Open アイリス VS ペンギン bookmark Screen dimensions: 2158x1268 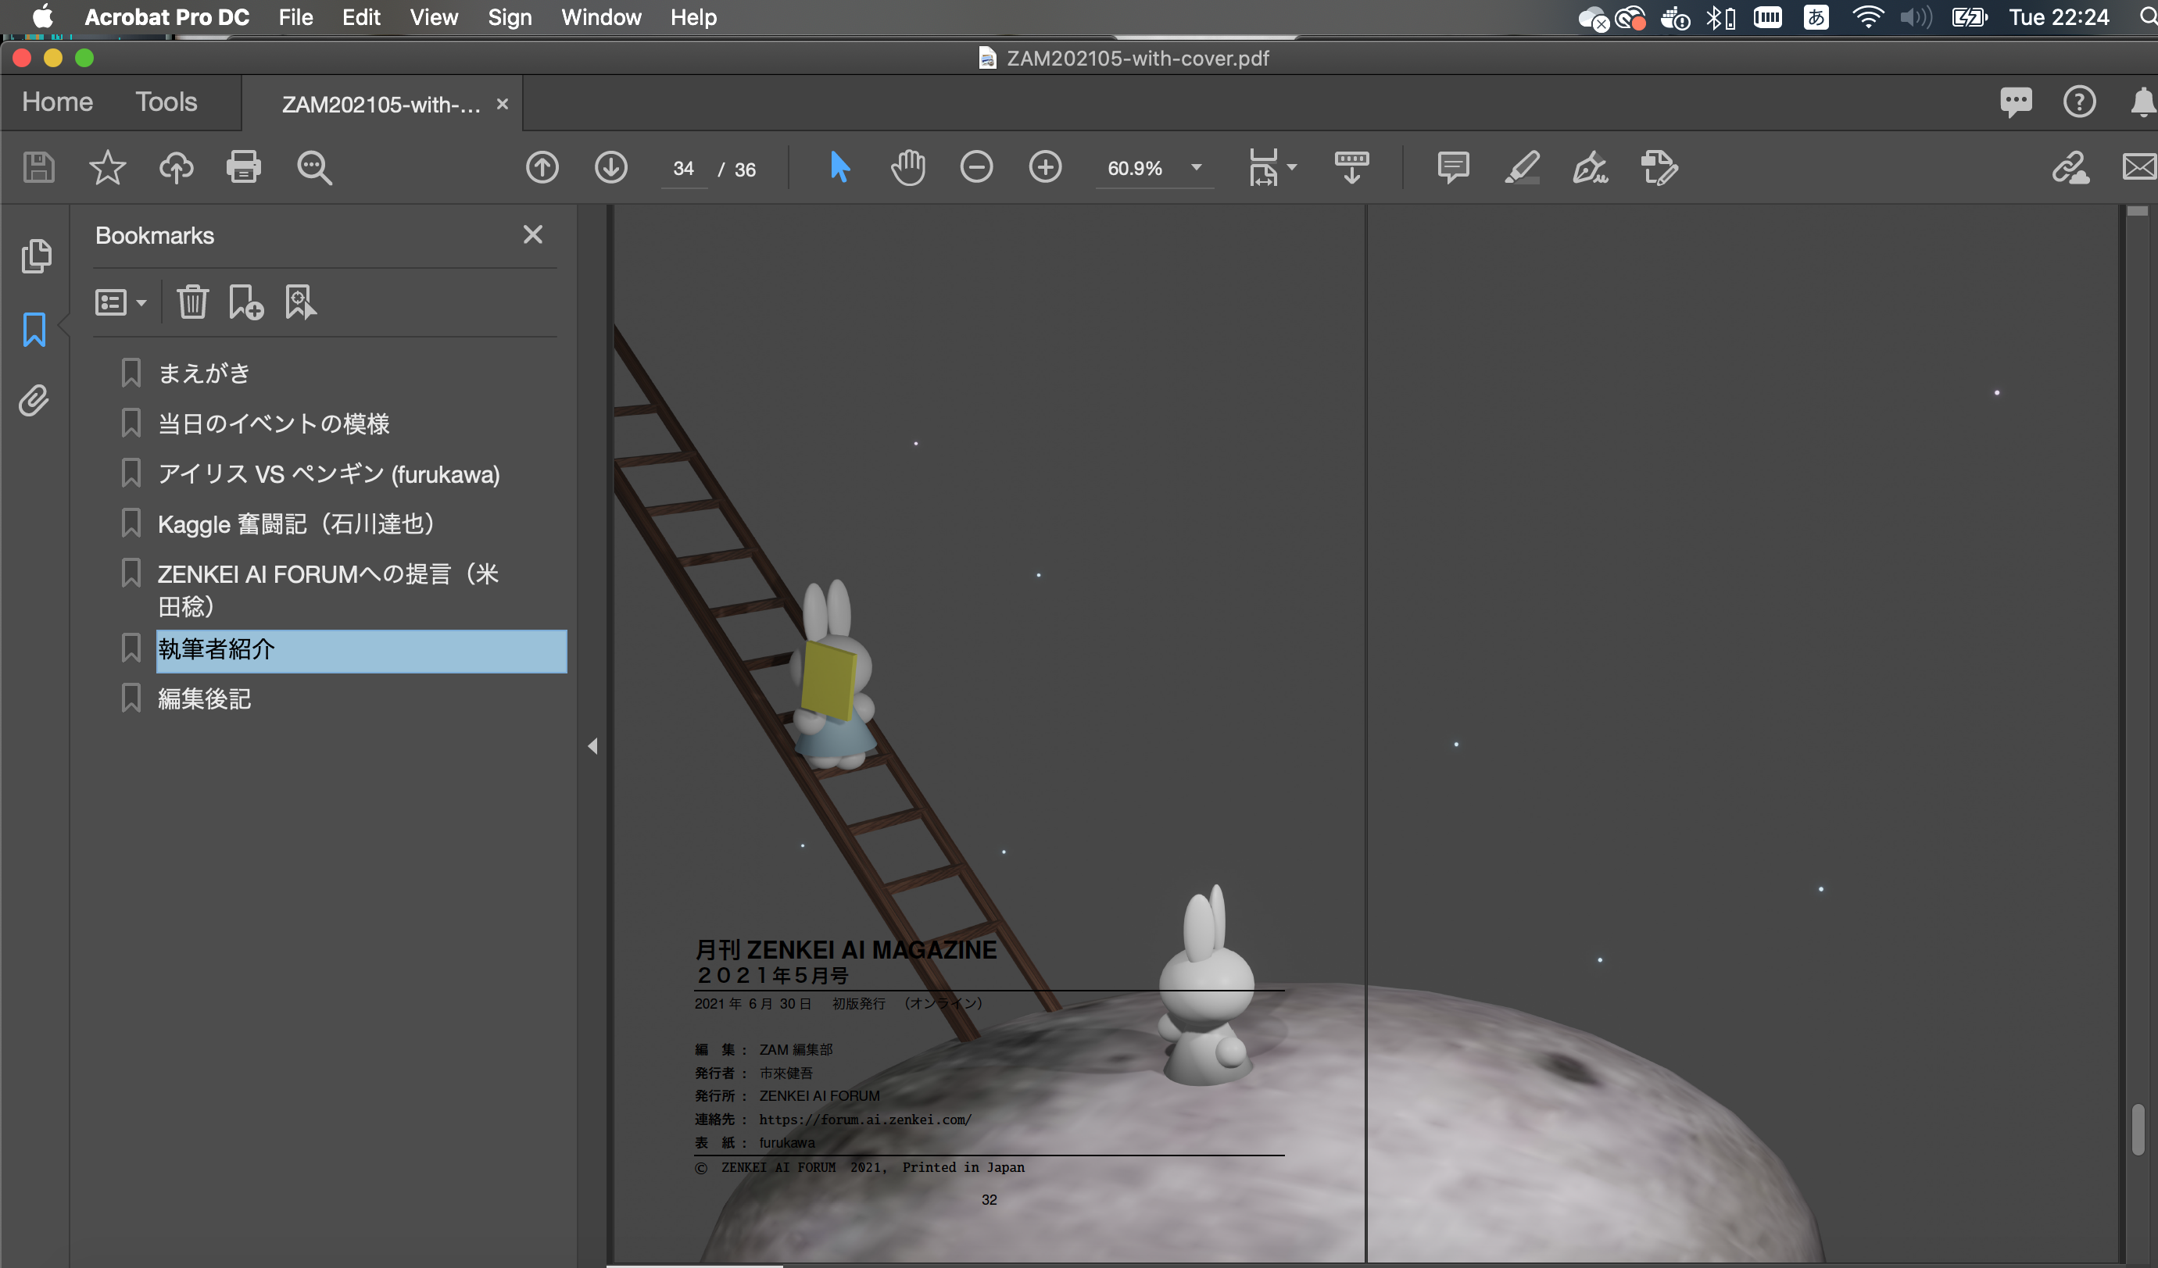point(329,473)
